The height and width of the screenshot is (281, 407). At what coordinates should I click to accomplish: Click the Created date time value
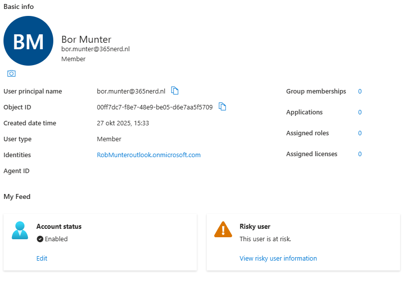point(123,123)
